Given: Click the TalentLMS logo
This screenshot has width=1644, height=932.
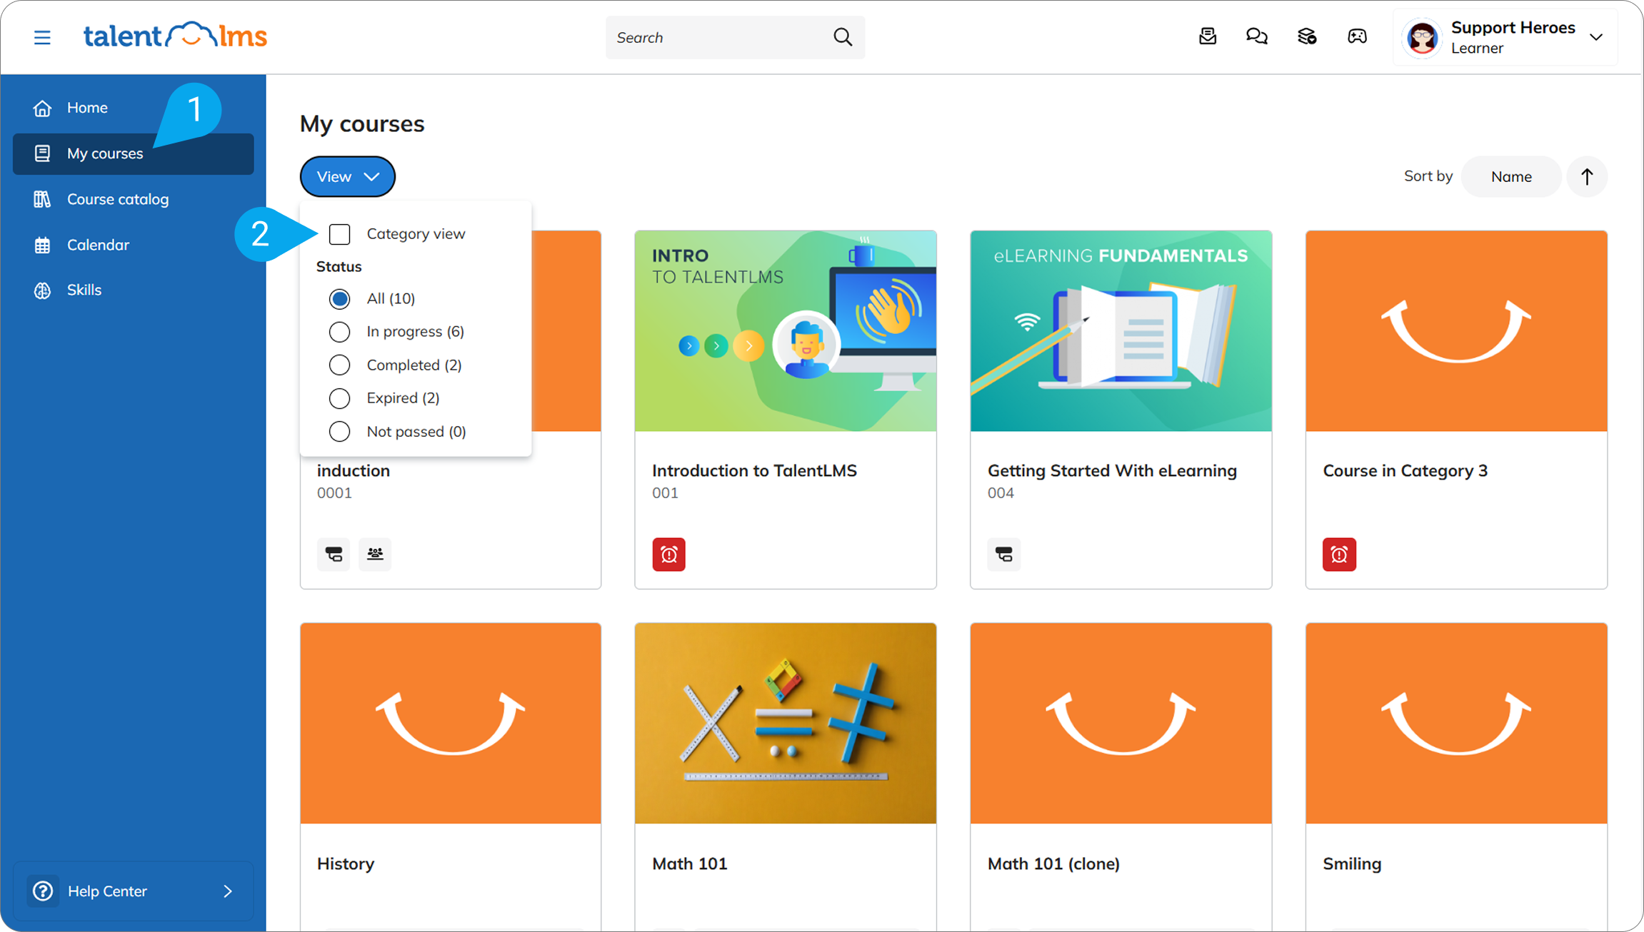Looking at the screenshot, I should click(175, 36).
